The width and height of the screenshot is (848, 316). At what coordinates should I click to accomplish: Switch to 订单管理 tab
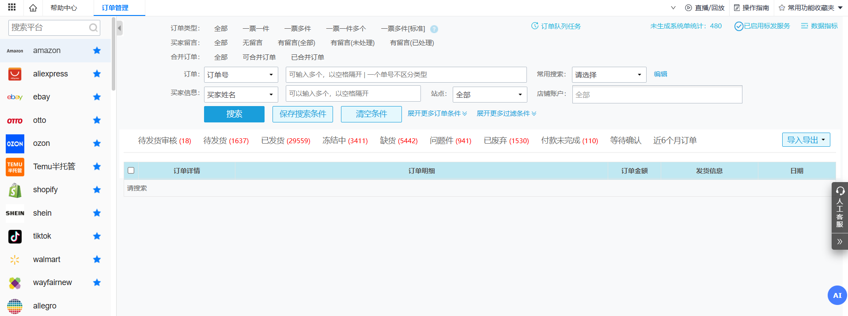point(115,8)
